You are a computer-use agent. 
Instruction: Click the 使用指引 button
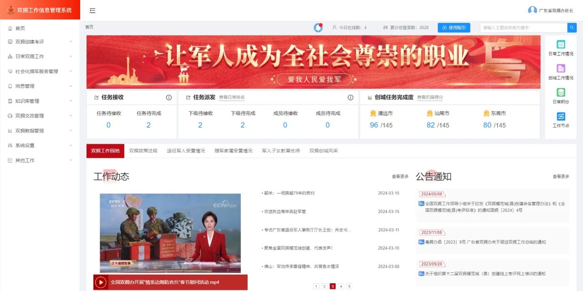point(454,28)
